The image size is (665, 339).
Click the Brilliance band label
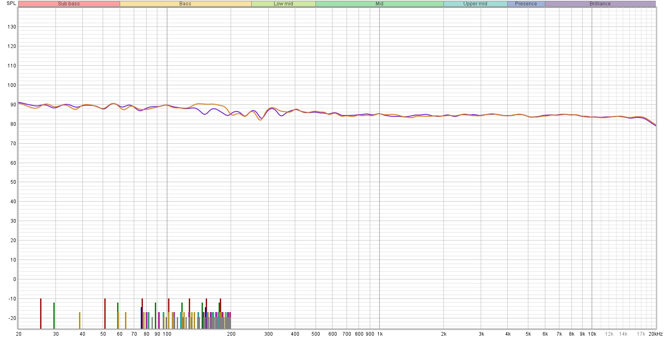tap(600, 4)
